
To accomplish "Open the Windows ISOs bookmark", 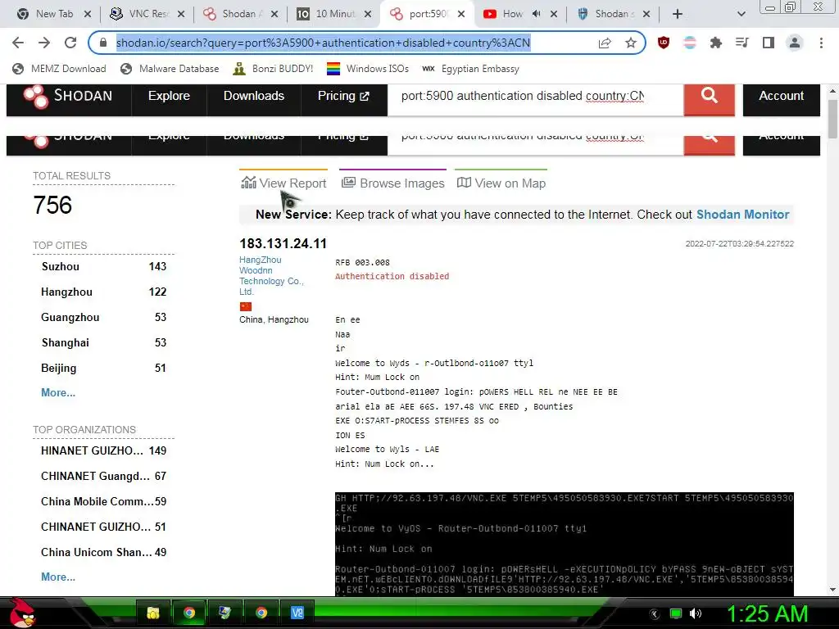I will tap(368, 69).
